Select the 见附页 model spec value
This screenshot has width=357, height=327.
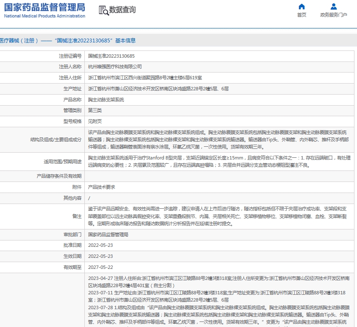pyautogui.click(x=95, y=121)
